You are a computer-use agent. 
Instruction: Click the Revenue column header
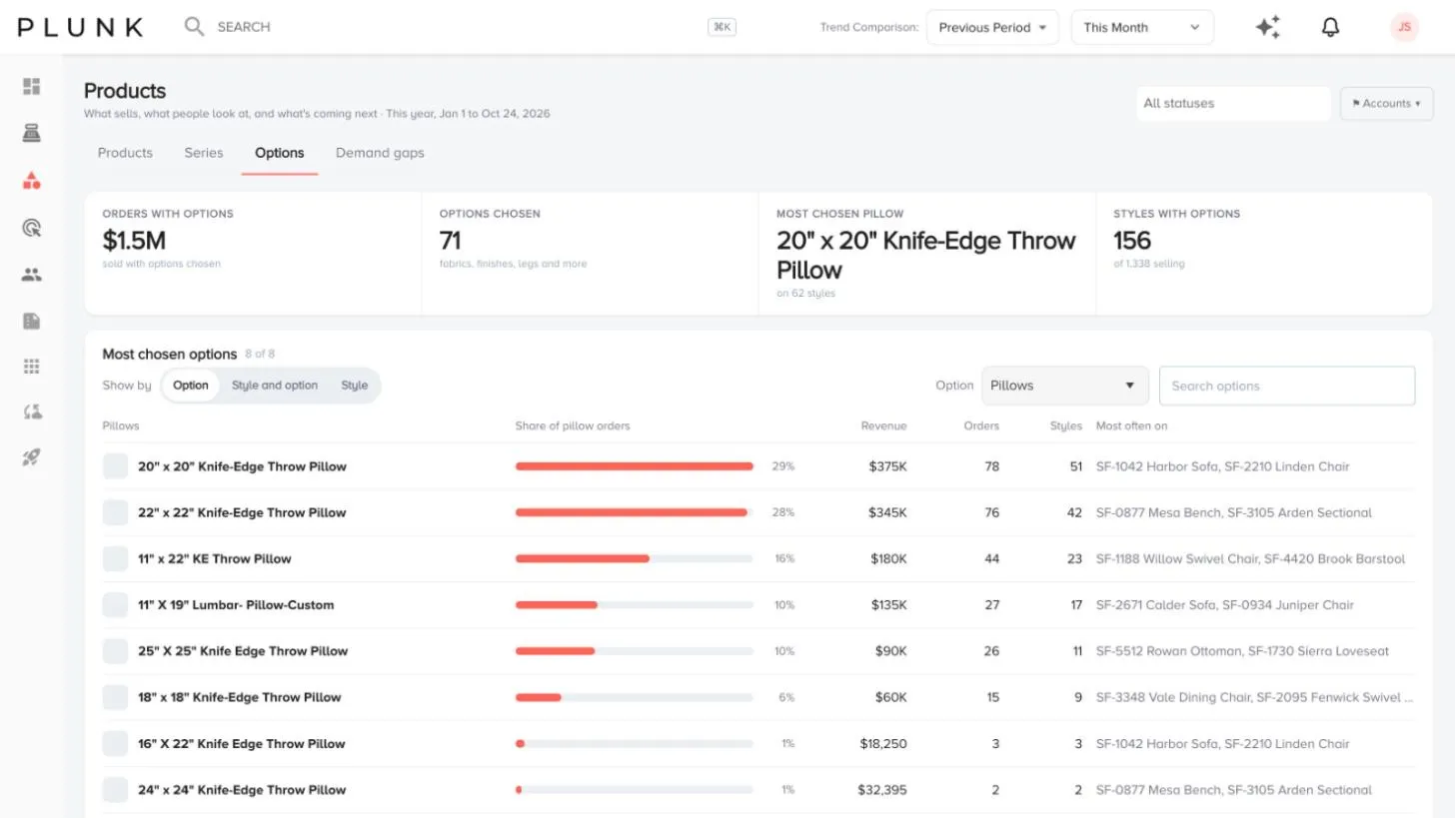(883, 425)
